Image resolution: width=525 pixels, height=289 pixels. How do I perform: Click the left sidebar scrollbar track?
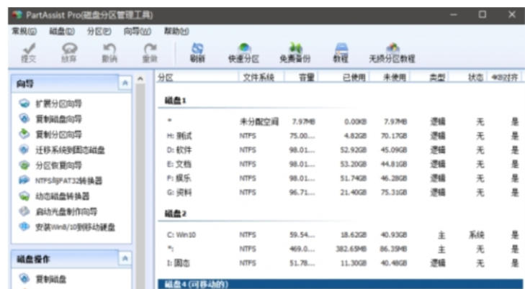click(x=140, y=186)
